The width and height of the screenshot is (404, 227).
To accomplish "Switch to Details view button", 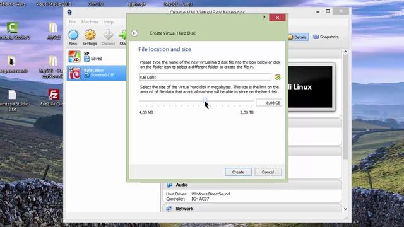I will (x=297, y=37).
